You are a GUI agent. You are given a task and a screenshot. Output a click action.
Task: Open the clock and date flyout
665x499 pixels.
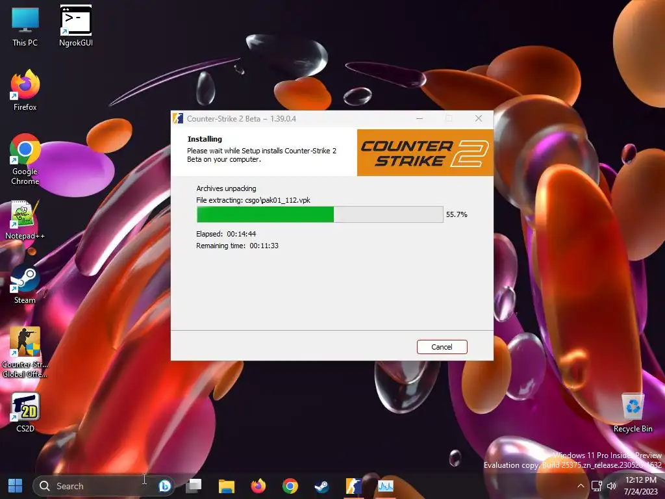[641, 486]
